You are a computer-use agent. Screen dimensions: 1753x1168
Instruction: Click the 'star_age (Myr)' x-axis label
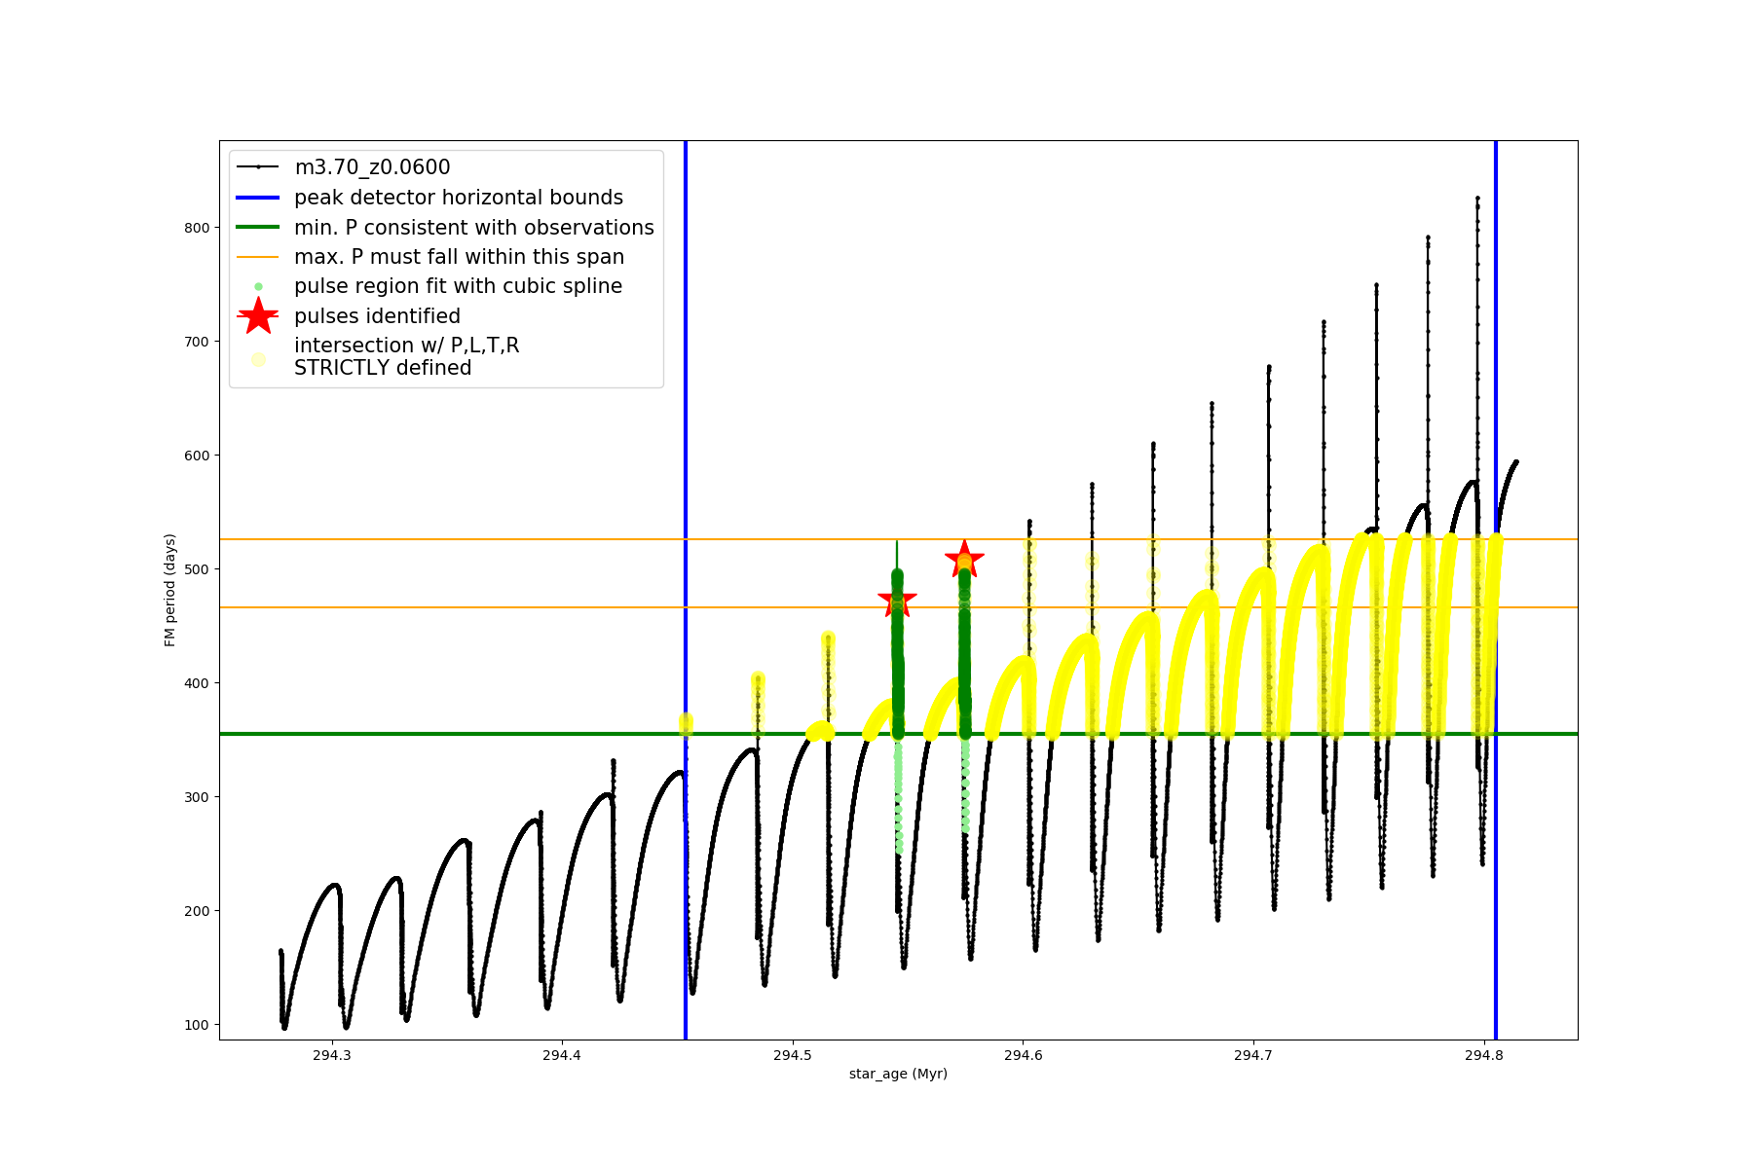coord(898,1074)
